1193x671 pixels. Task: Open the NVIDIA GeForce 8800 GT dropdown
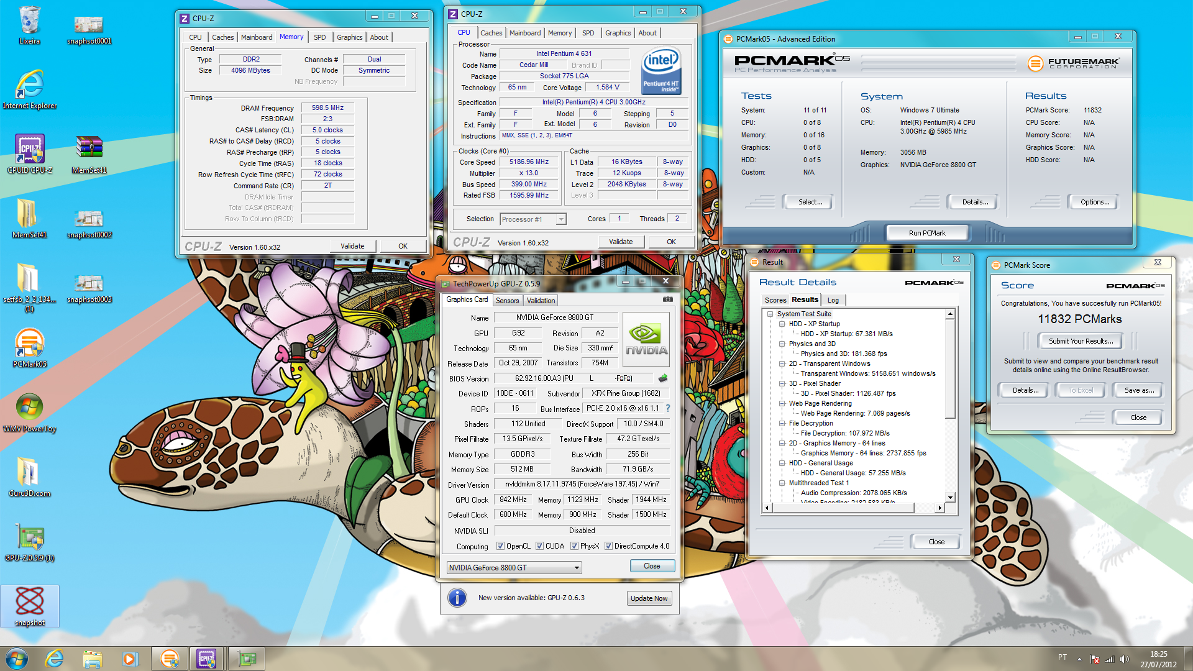point(514,568)
